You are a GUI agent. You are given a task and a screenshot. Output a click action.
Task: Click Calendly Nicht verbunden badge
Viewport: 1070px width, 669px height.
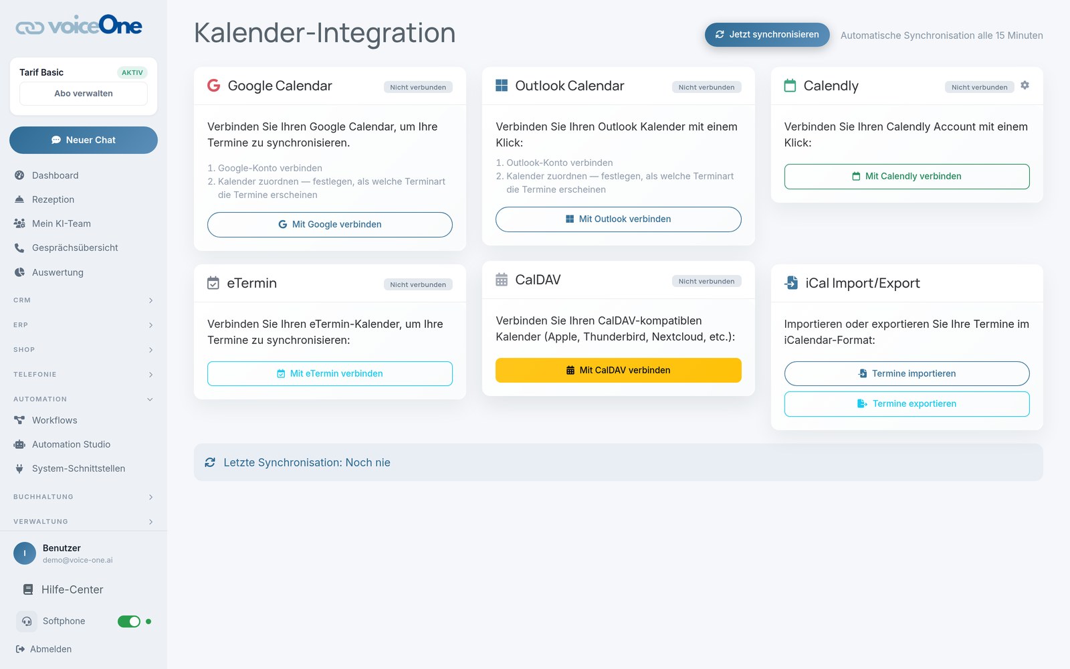tap(979, 87)
